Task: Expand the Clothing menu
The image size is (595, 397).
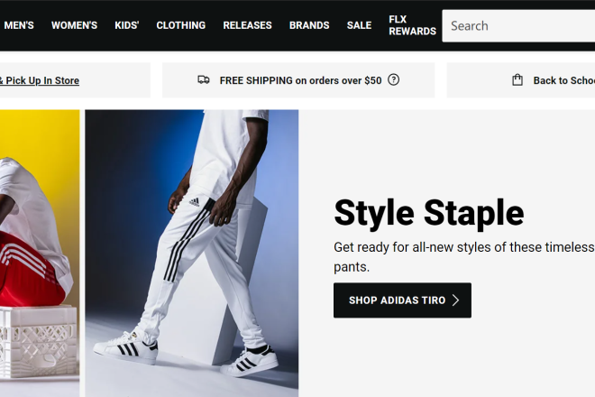Action: click(x=181, y=25)
